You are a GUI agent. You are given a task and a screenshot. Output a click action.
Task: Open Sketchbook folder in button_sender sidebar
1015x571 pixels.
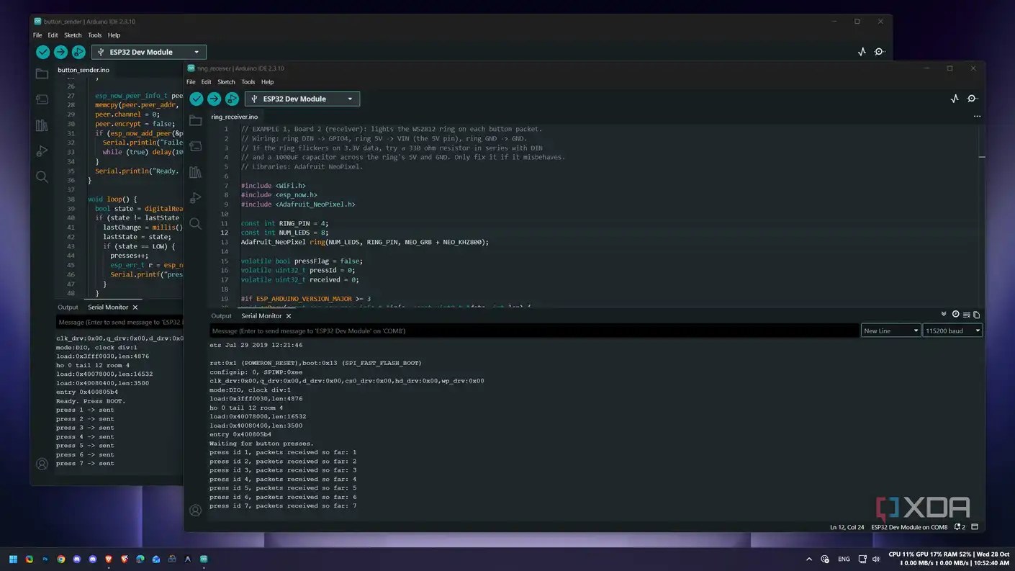point(42,74)
